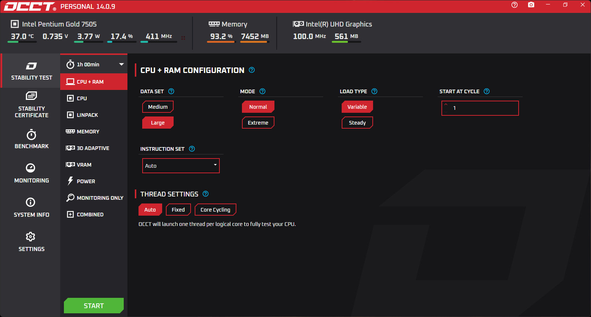The height and width of the screenshot is (317, 591).
Task: Decrease the Start at Cycle value
Action: tap(446, 111)
